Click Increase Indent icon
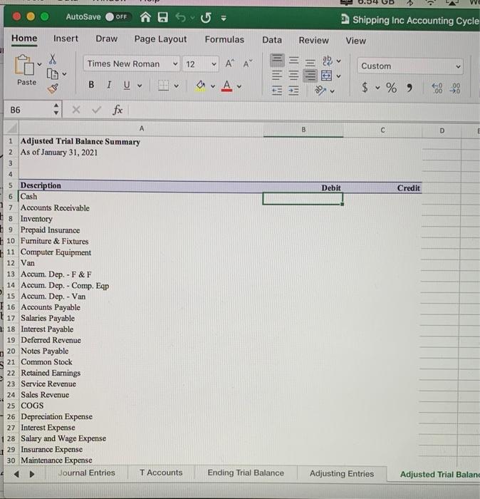Screen dimensions: 480x499 pos(293,91)
